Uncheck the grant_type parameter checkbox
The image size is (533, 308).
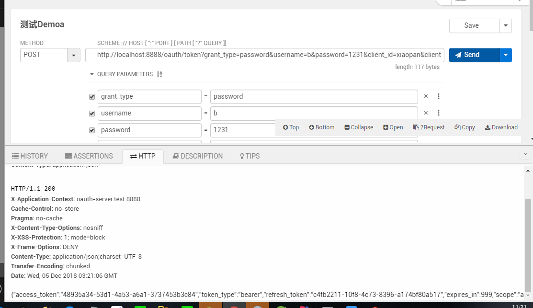92,97
